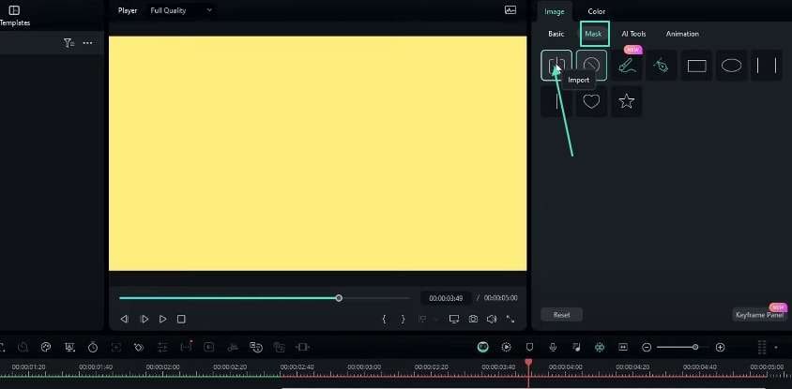Choose the heart mask shape
This screenshot has height=389, width=792.
(591, 101)
